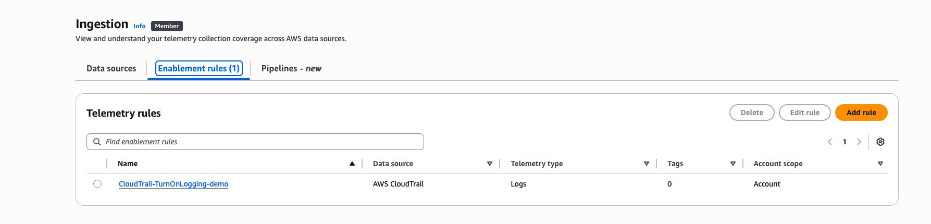The image size is (931, 224).
Task: Open the Info link beside Ingestion
Action: tap(139, 26)
